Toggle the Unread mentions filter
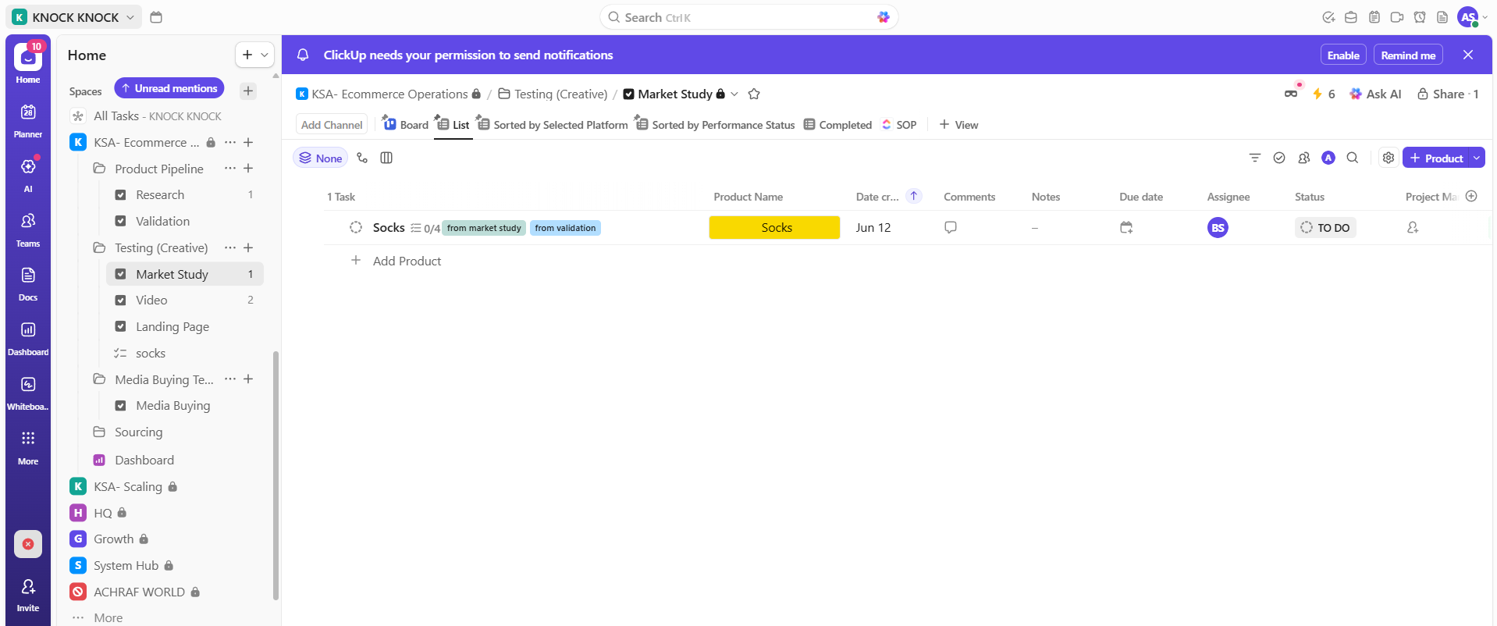1497x626 pixels. (x=169, y=89)
